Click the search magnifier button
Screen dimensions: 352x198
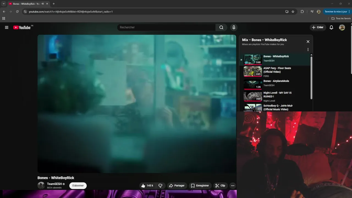[x=221, y=27]
